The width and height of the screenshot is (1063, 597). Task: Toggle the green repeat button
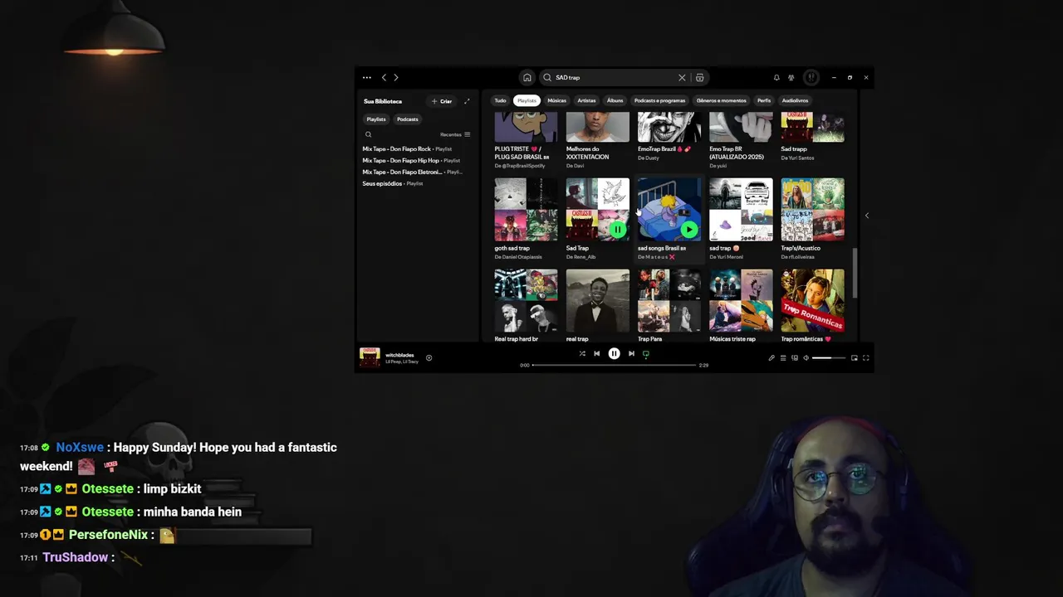(645, 354)
